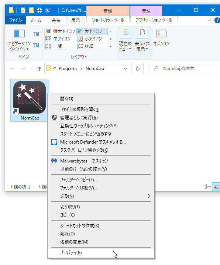Expand the layout gallery more arrow
The image size is (220, 265).
click(111, 46)
